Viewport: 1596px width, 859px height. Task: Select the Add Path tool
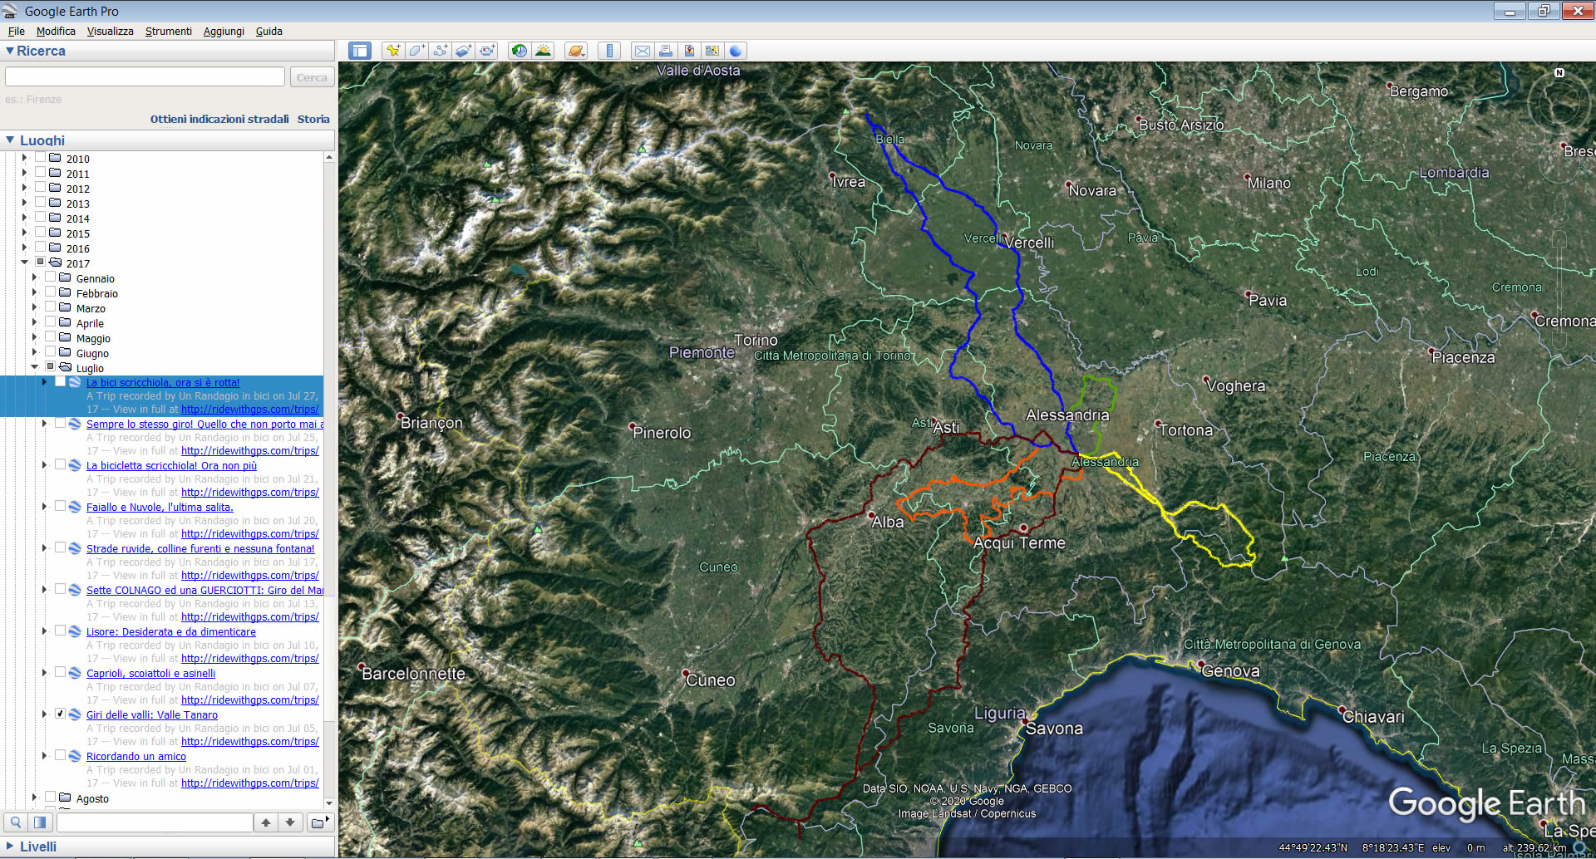(x=440, y=51)
